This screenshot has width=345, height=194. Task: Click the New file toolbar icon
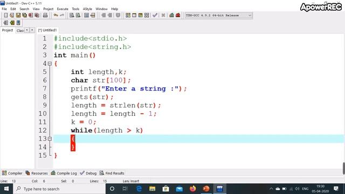pos(6,15)
